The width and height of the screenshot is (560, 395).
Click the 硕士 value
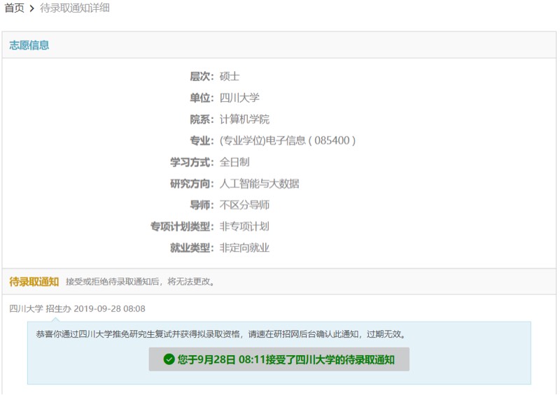230,76
